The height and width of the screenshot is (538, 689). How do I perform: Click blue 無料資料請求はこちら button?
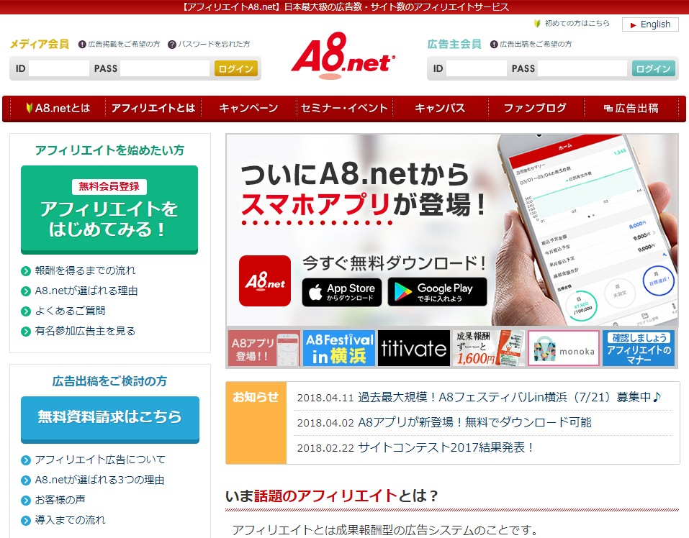(110, 419)
